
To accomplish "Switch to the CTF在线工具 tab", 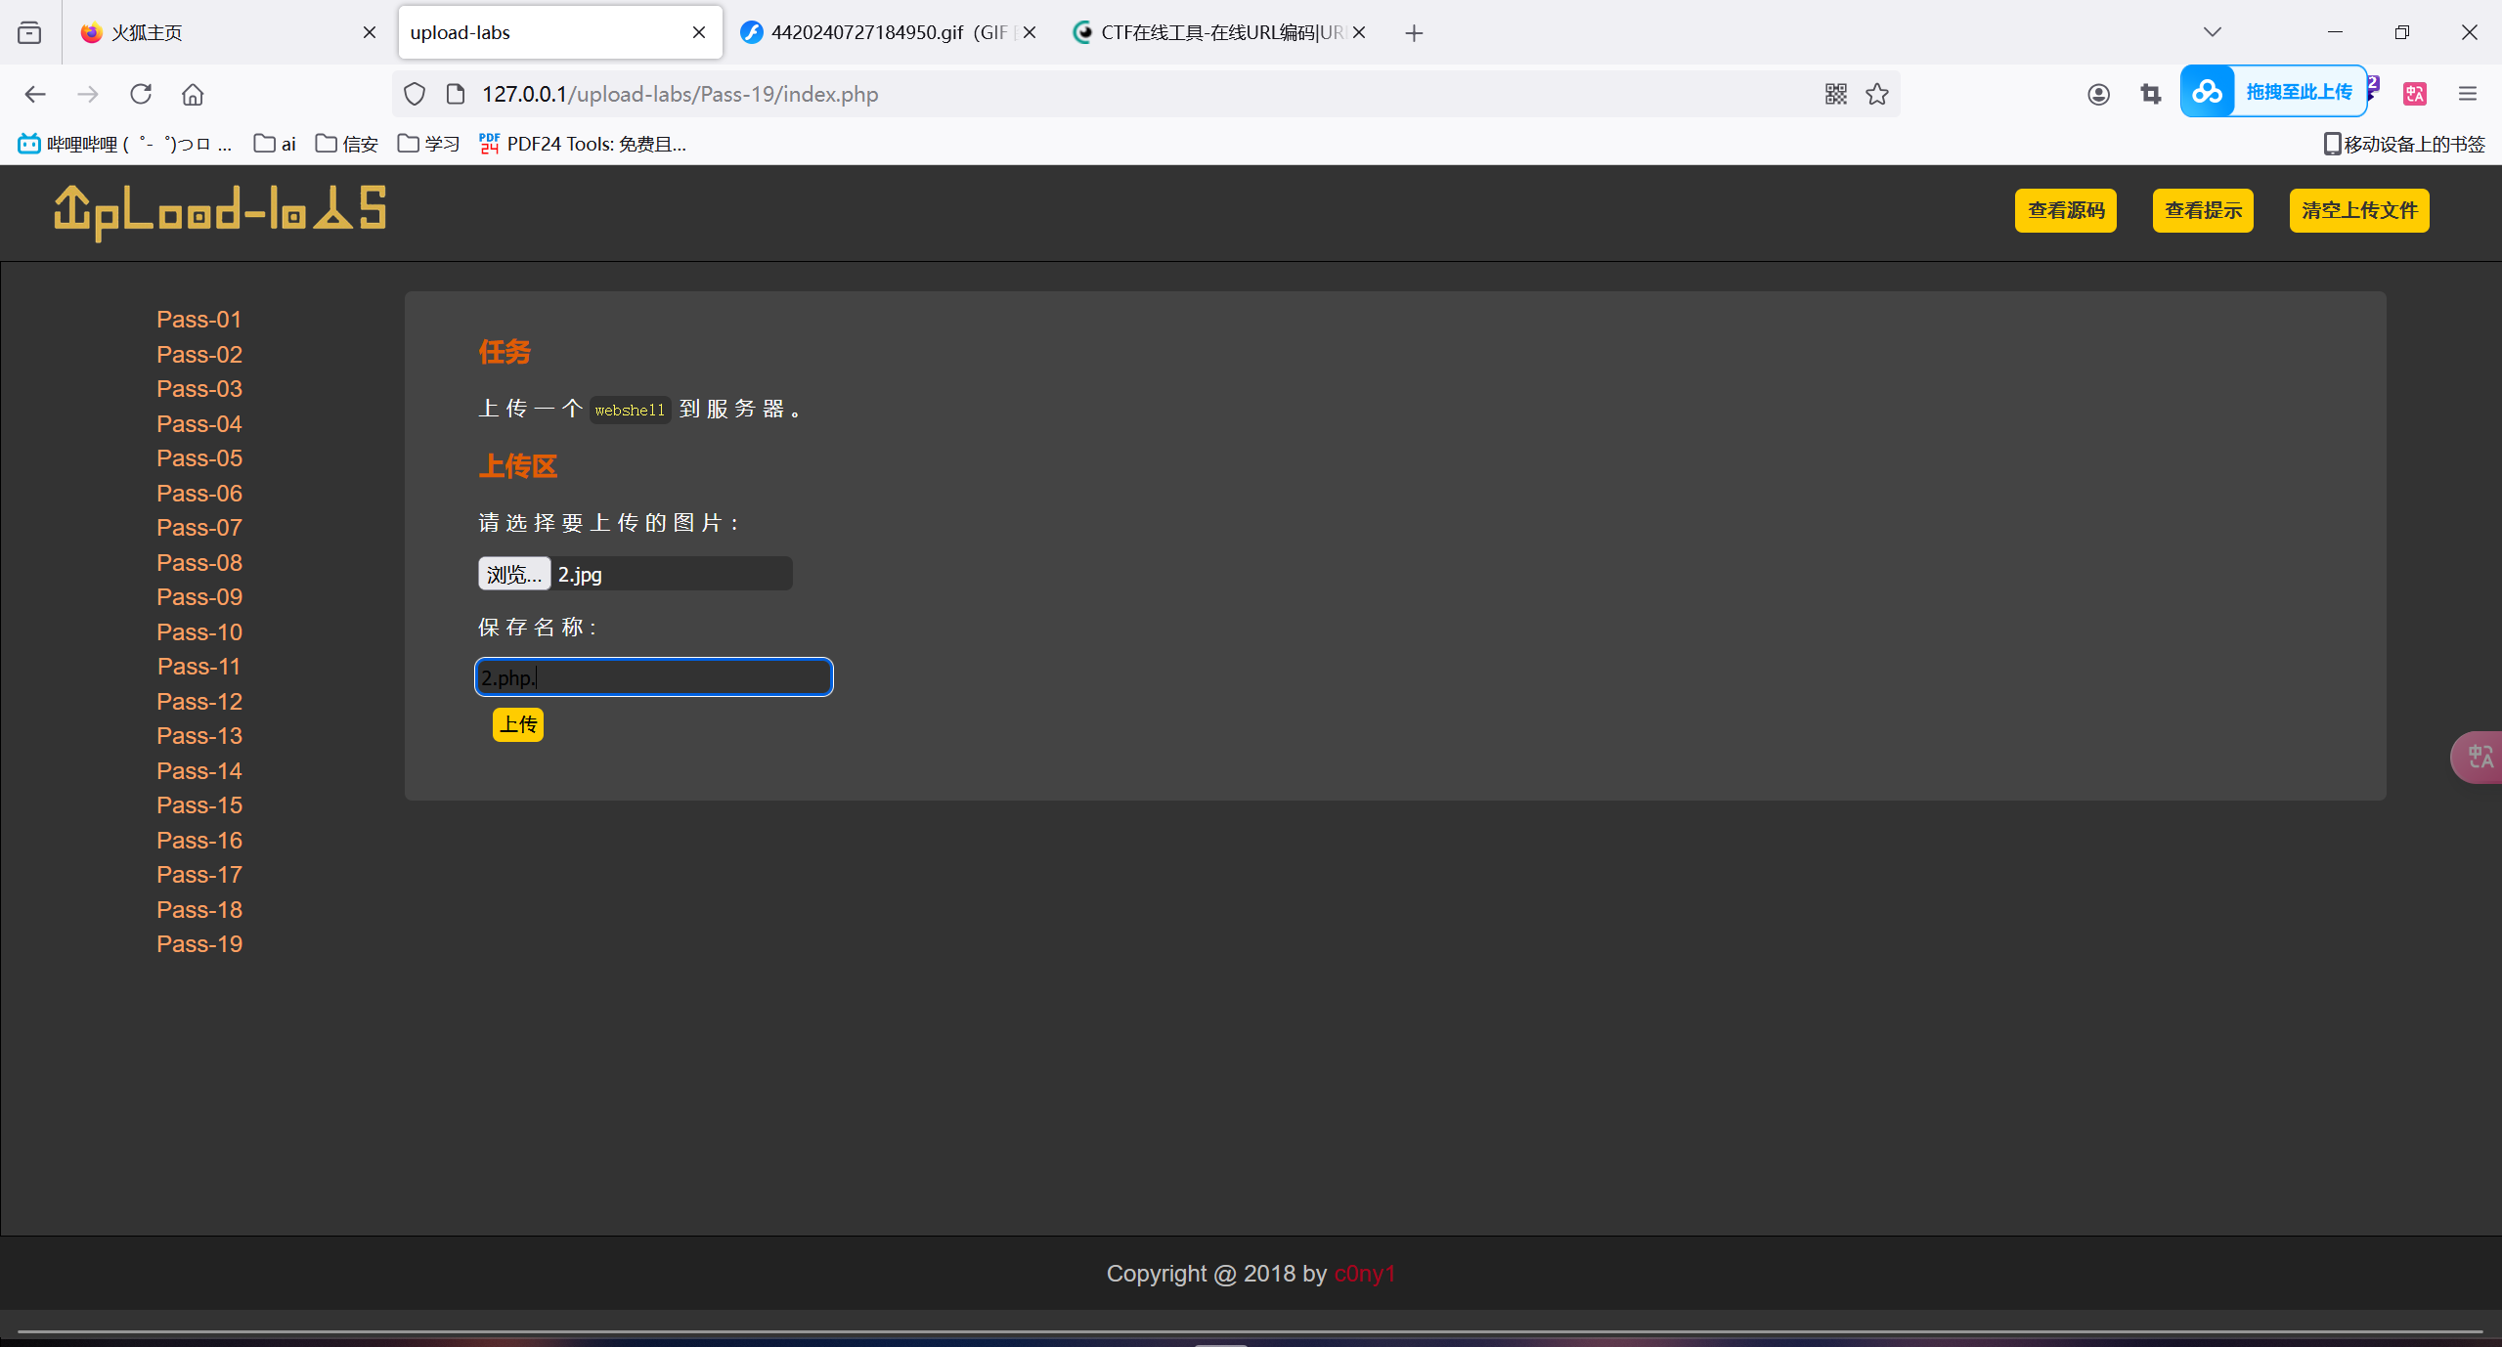I will 1209,32.
